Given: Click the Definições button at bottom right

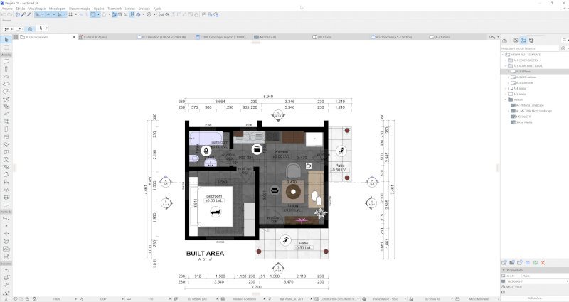Looking at the screenshot, I should 534,298.
